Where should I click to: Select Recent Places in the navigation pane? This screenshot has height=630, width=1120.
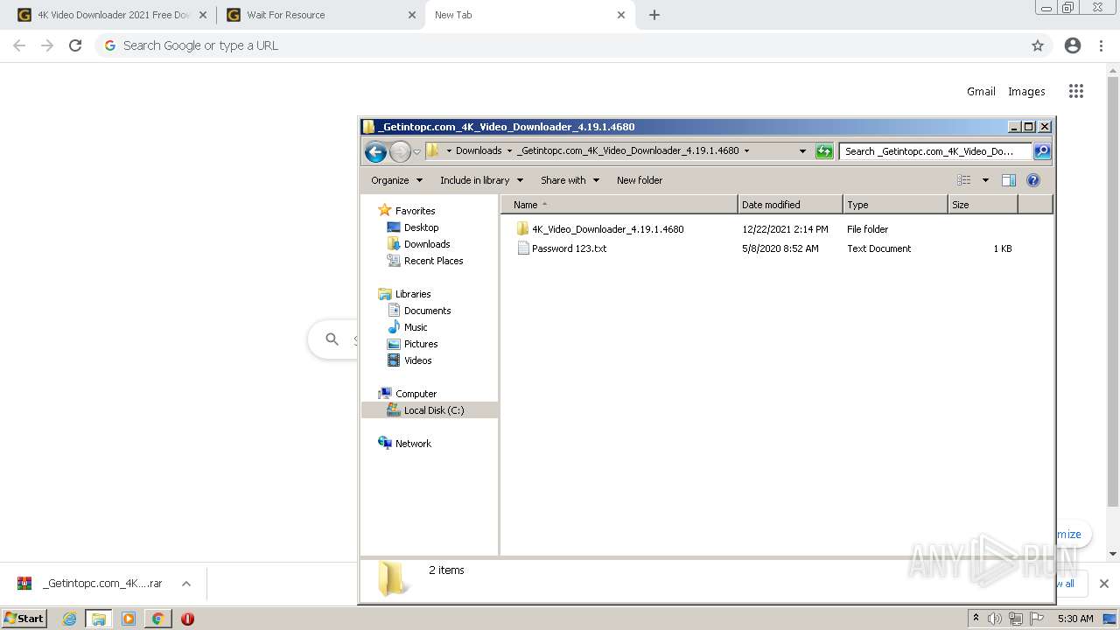[x=433, y=261]
